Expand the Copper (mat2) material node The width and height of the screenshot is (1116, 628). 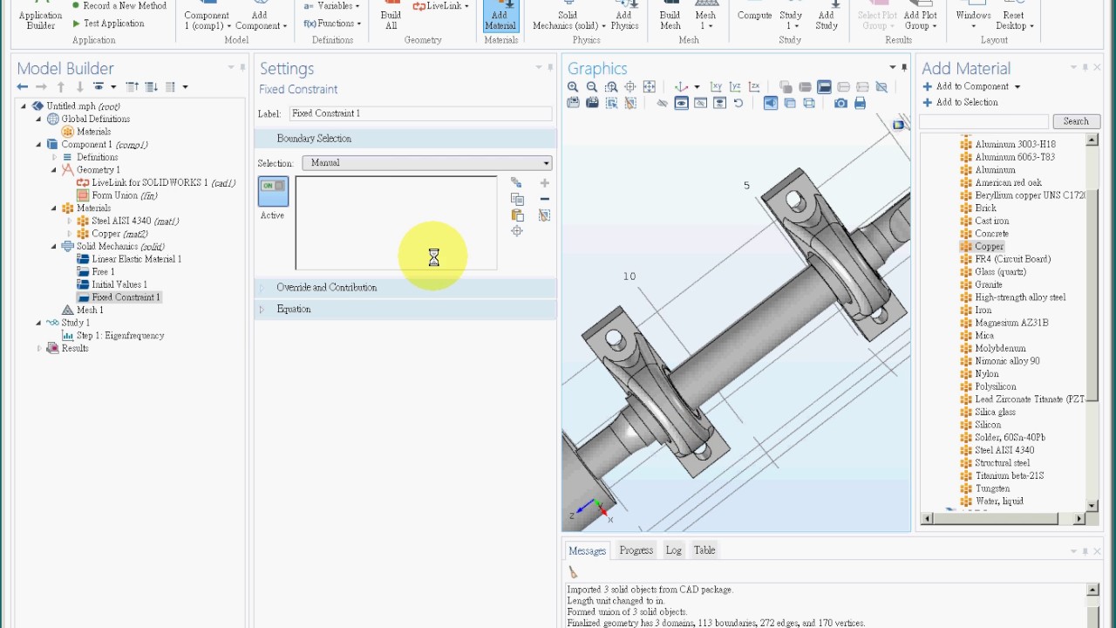[70, 234]
